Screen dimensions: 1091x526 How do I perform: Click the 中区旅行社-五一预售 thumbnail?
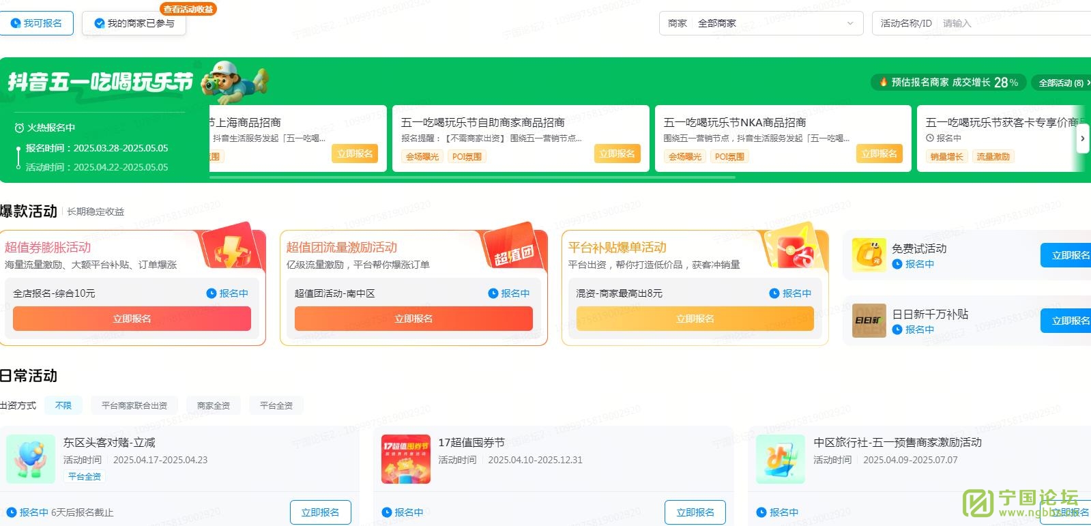coord(781,459)
